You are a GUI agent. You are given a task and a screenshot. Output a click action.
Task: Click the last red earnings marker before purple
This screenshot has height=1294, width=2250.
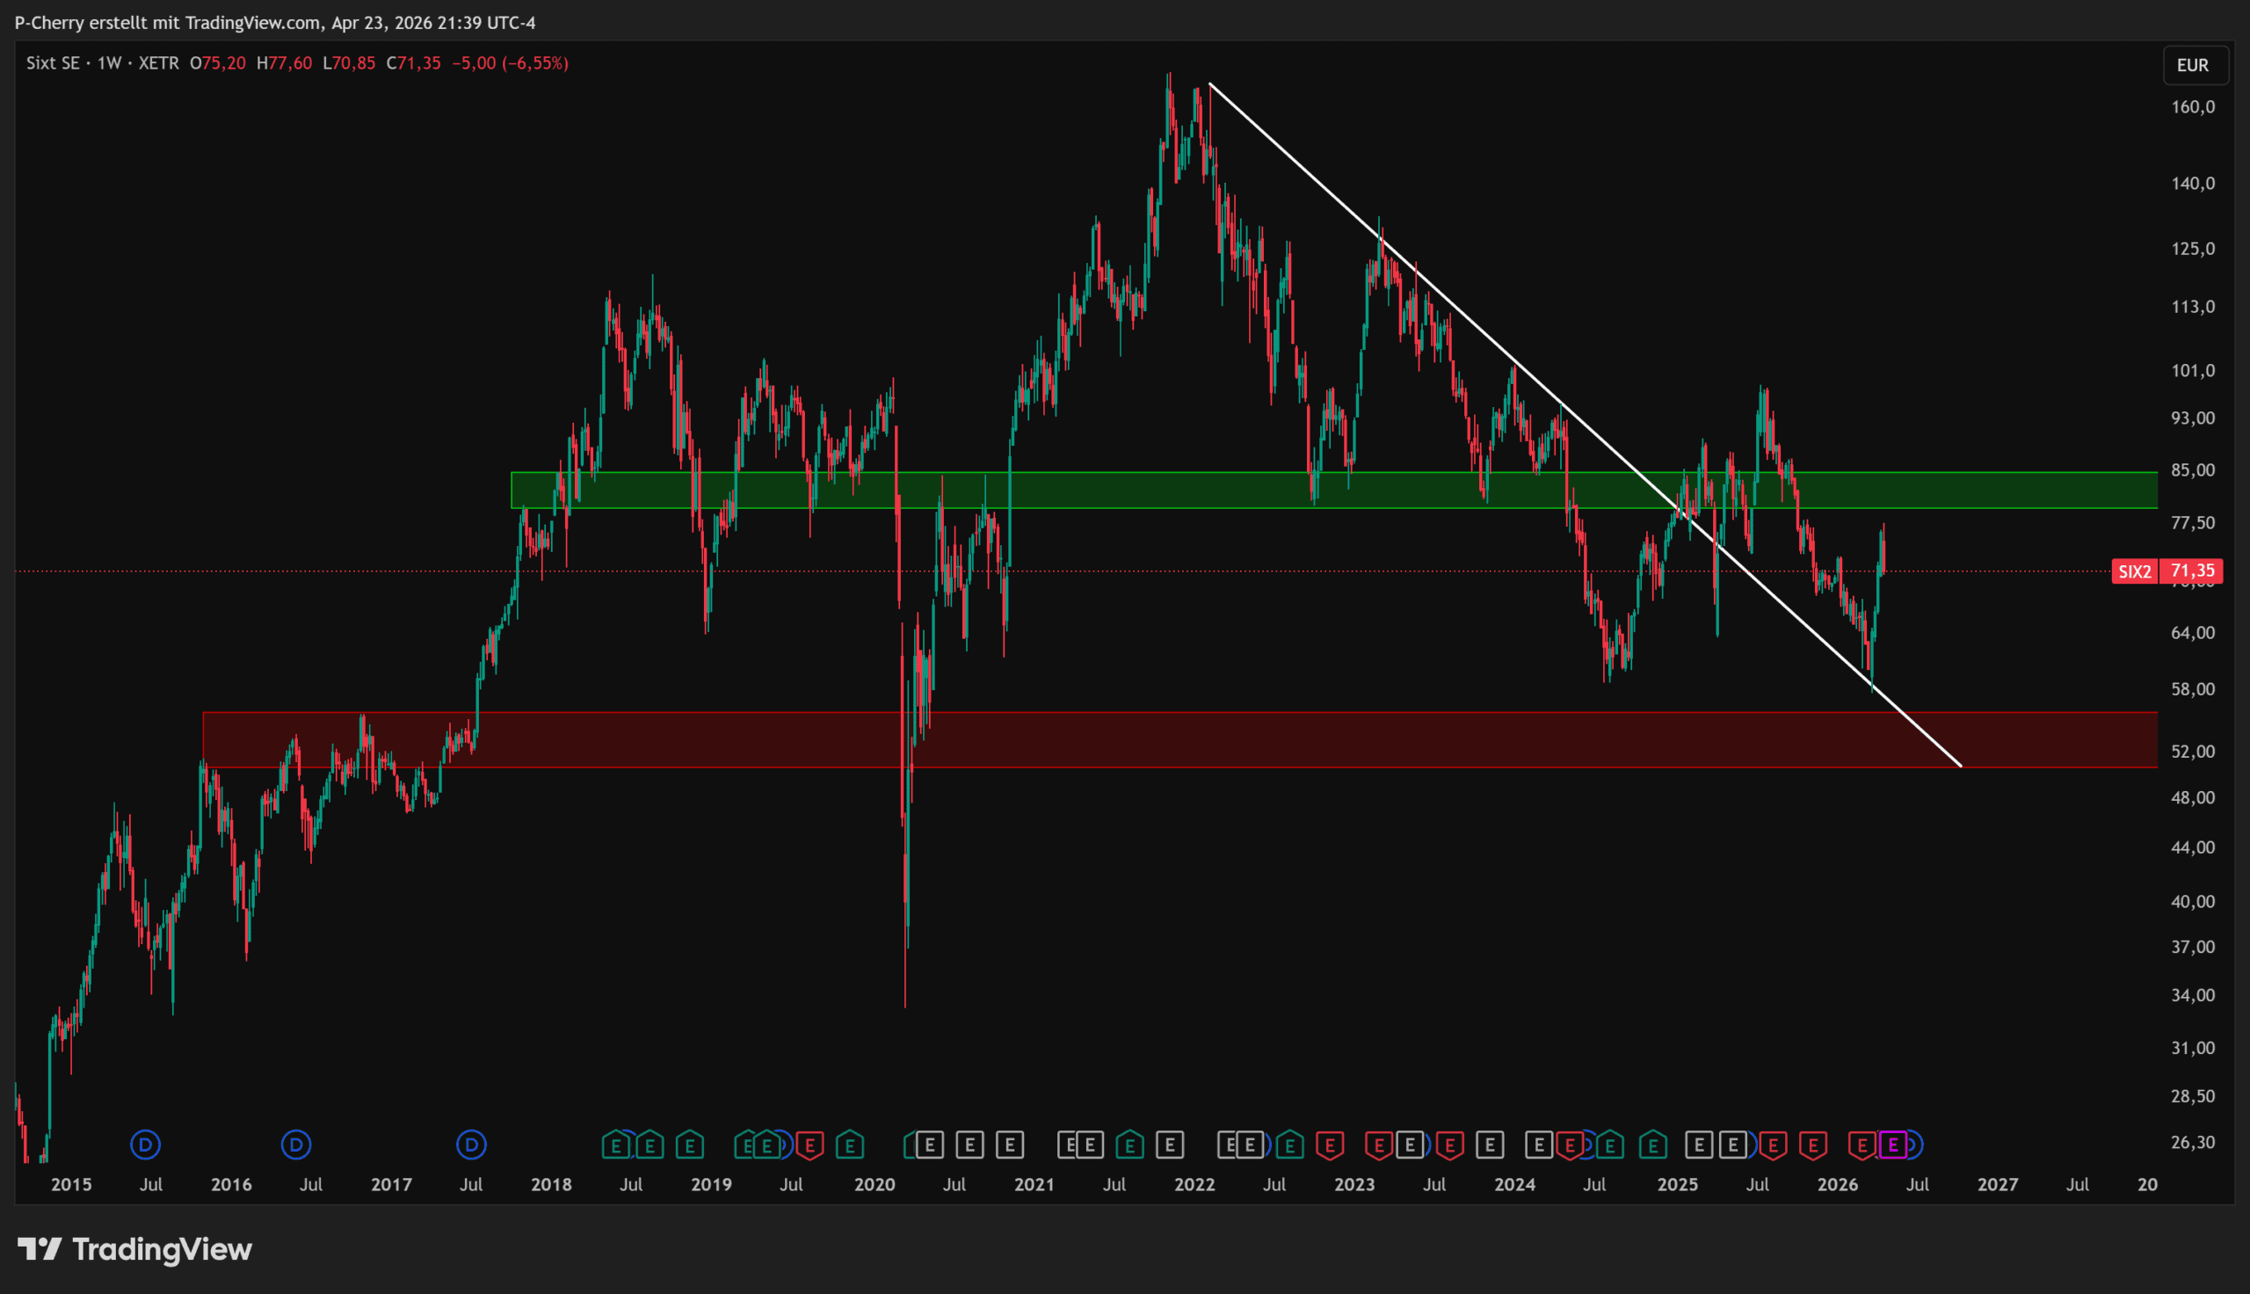click(x=1862, y=1145)
